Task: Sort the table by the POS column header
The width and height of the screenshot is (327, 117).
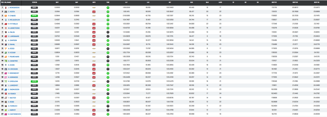Action: coord(2,3)
